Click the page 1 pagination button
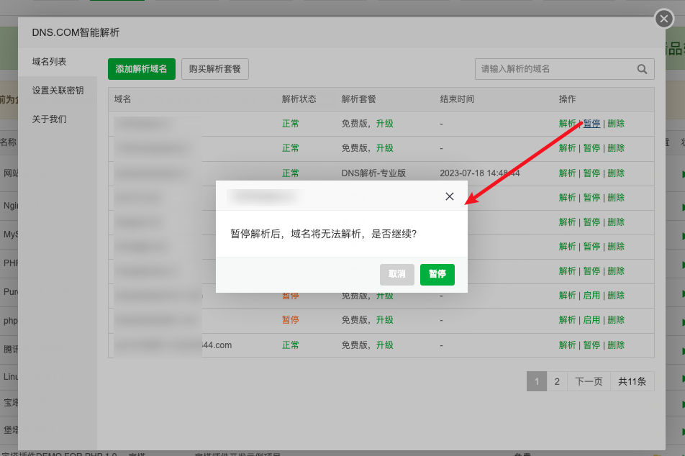 click(x=537, y=381)
